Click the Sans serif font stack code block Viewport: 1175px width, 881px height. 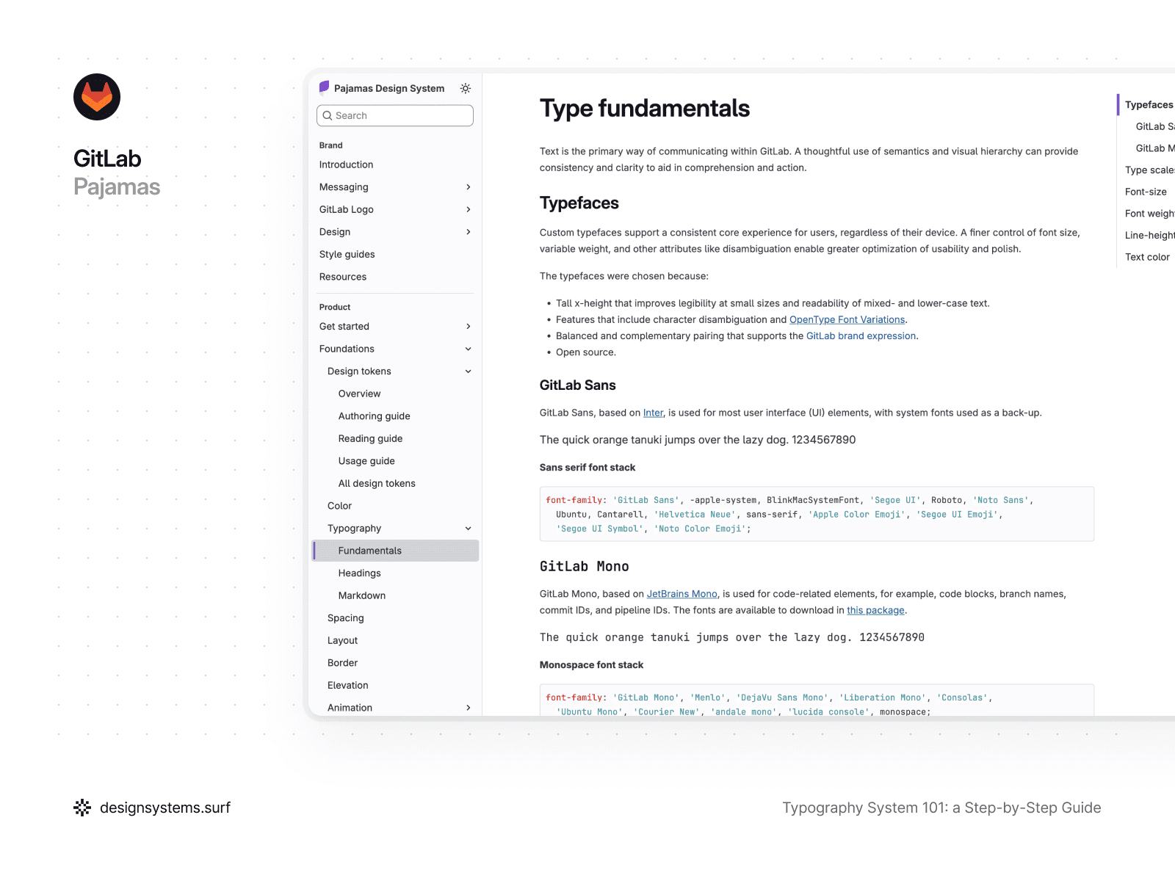point(817,514)
